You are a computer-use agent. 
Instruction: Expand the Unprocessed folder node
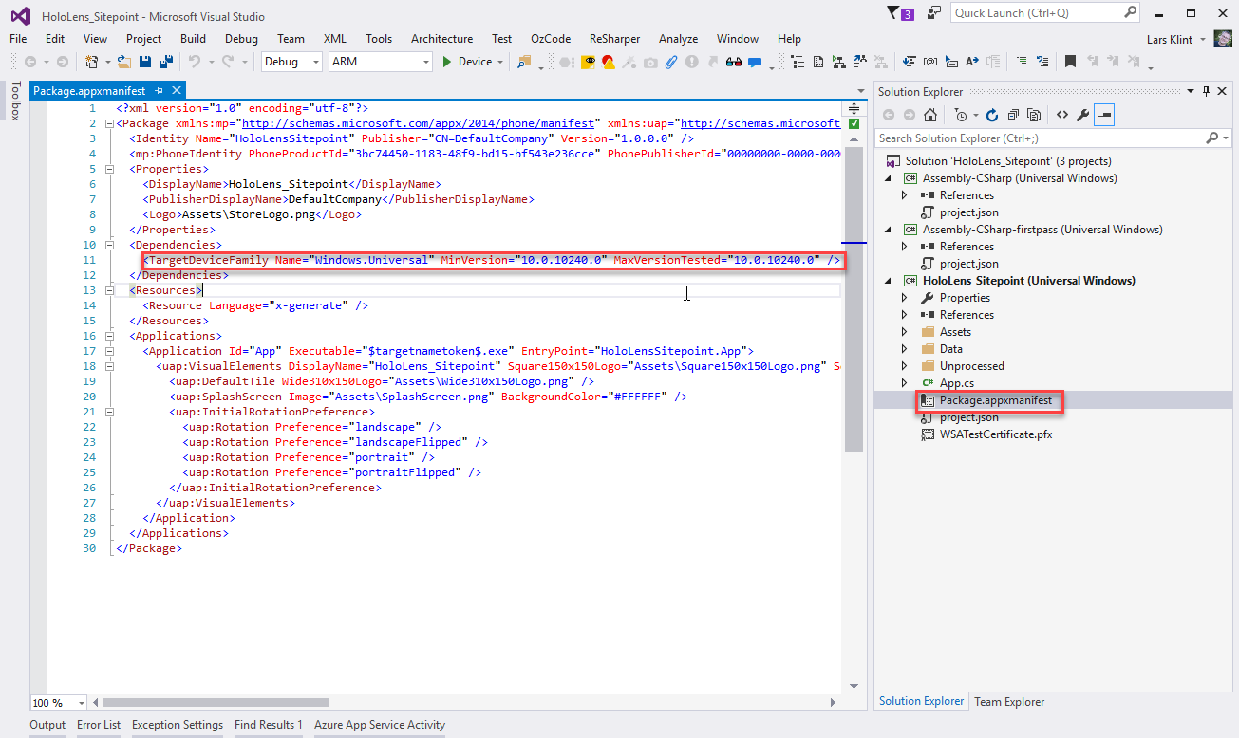click(905, 366)
